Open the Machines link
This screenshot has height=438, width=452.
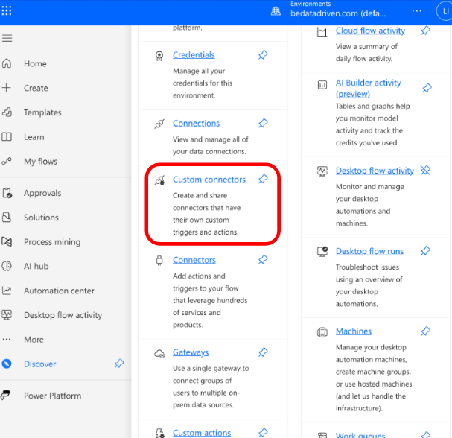click(x=354, y=331)
